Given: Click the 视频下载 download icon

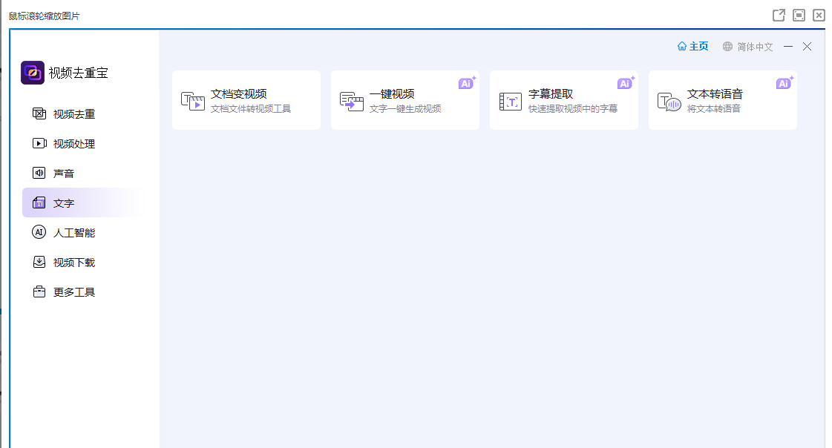Looking at the screenshot, I should (x=39, y=263).
